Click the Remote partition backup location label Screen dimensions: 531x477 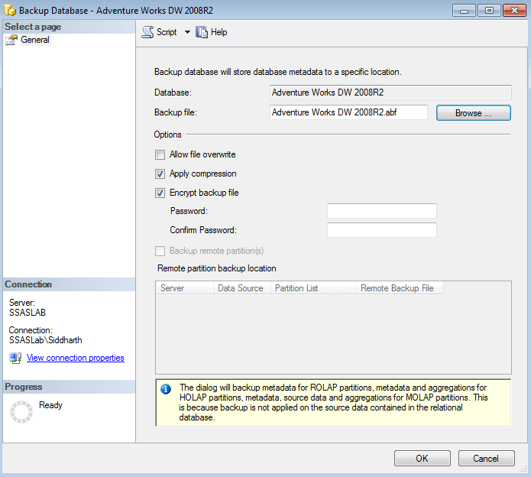pyautogui.click(x=217, y=268)
